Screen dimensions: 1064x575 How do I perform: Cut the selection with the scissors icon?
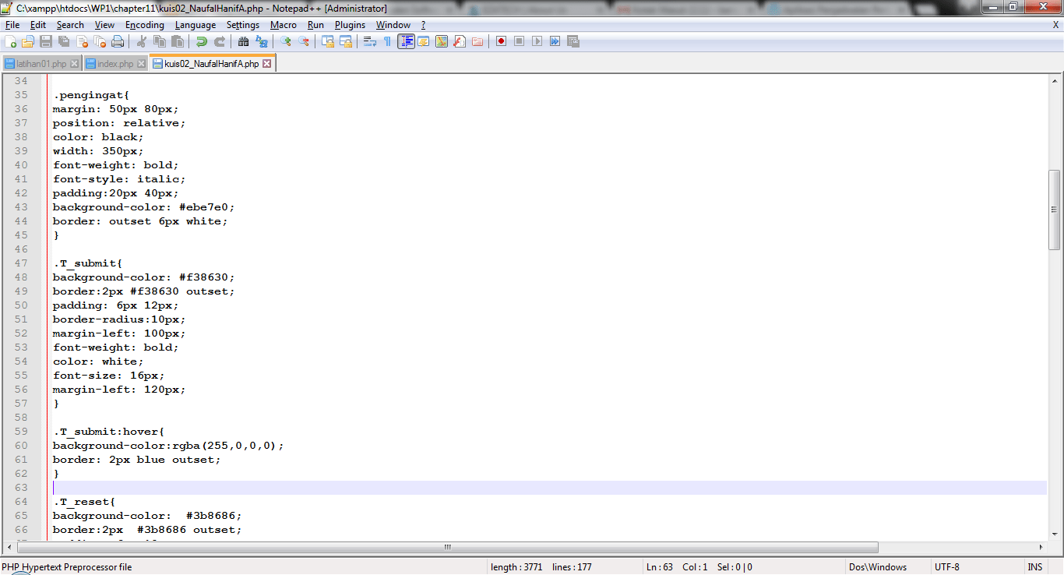coord(142,41)
